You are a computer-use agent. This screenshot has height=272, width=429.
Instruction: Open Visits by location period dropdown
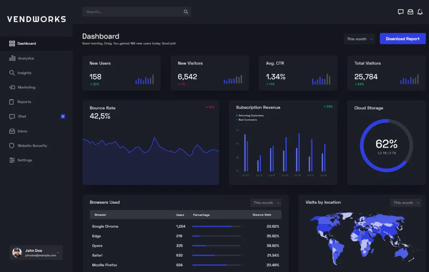pos(406,203)
